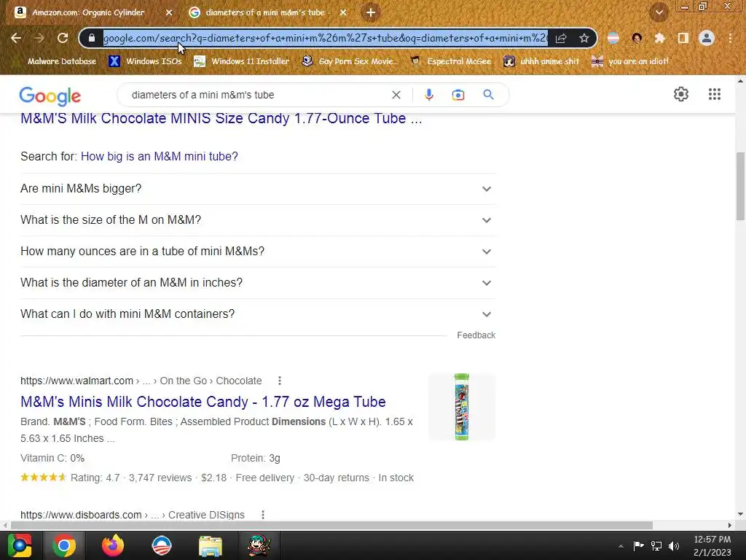Image resolution: width=746 pixels, height=560 pixels.
Task: Open M&M's Minis 1.77 oz Mega Tube result
Action: [x=203, y=402]
